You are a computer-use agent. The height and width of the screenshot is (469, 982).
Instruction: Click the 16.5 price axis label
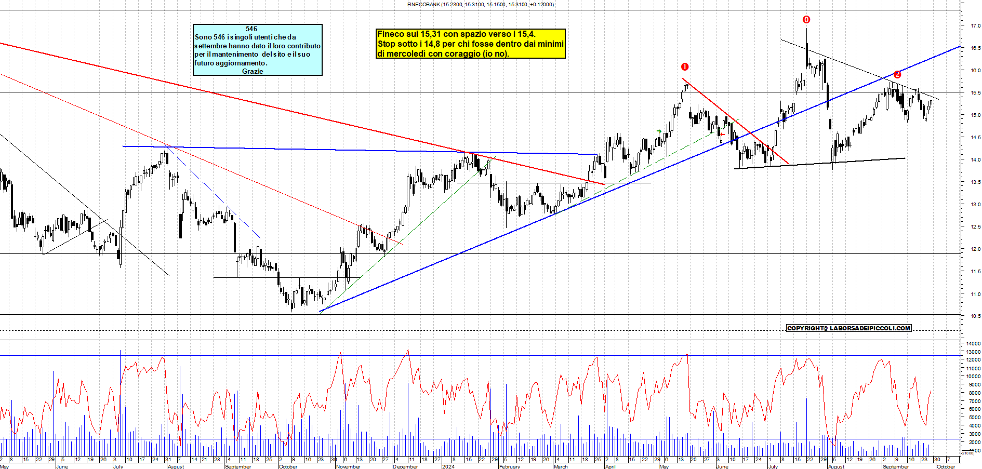point(976,48)
